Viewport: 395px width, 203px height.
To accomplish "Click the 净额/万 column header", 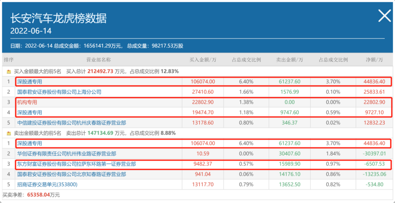I will click(x=374, y=60).
